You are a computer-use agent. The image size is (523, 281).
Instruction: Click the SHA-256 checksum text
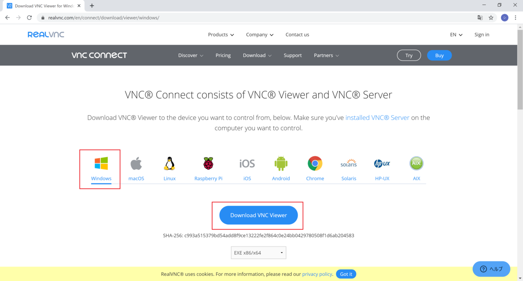258,236
